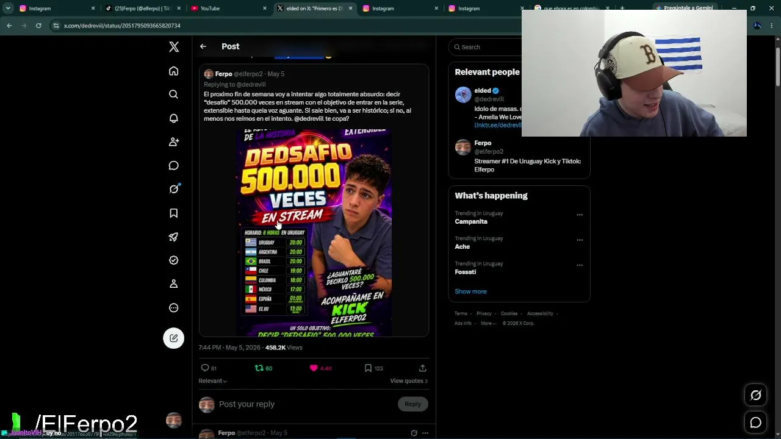Viewport: 781px width, 439px height.
Task: Select the elded on X tab
Action: click(314, 9)
